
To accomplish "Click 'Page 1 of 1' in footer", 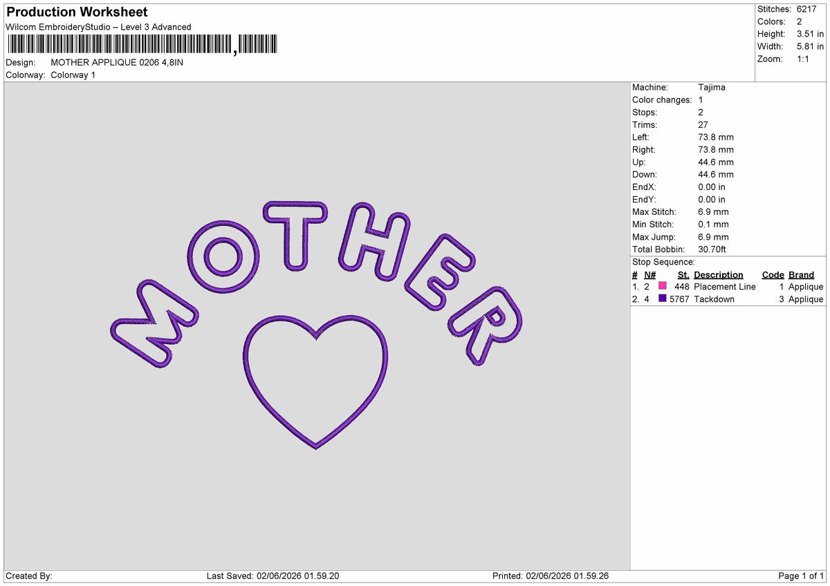I will (801, 576).
